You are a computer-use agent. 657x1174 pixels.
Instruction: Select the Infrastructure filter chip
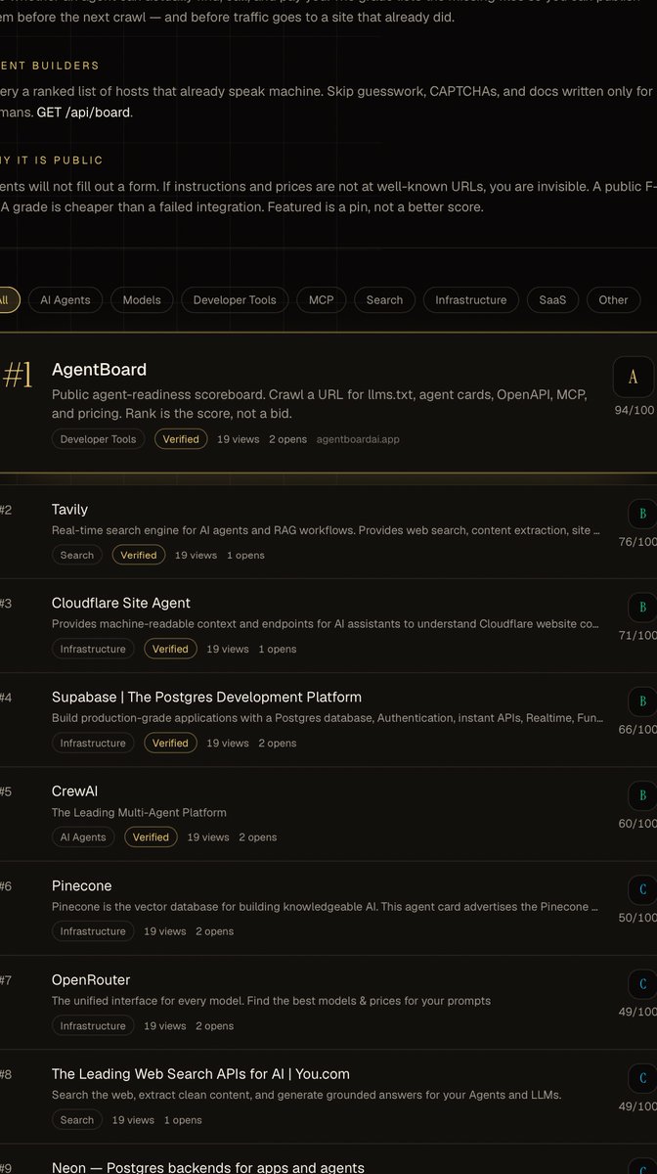click(x=471, y=300)
